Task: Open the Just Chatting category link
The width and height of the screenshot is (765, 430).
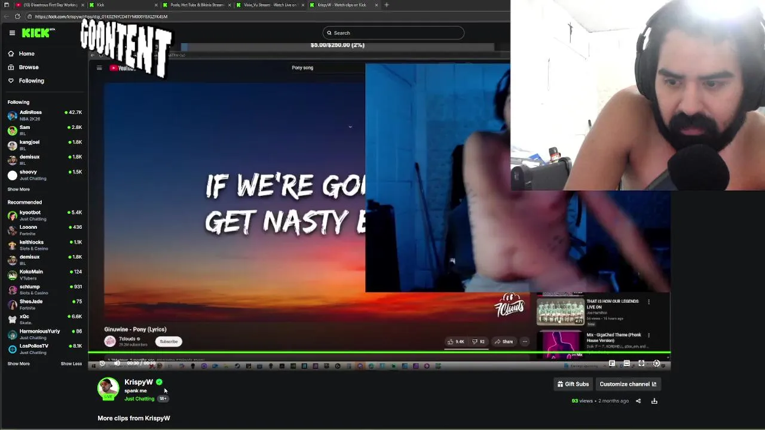Action: [139, 399]
